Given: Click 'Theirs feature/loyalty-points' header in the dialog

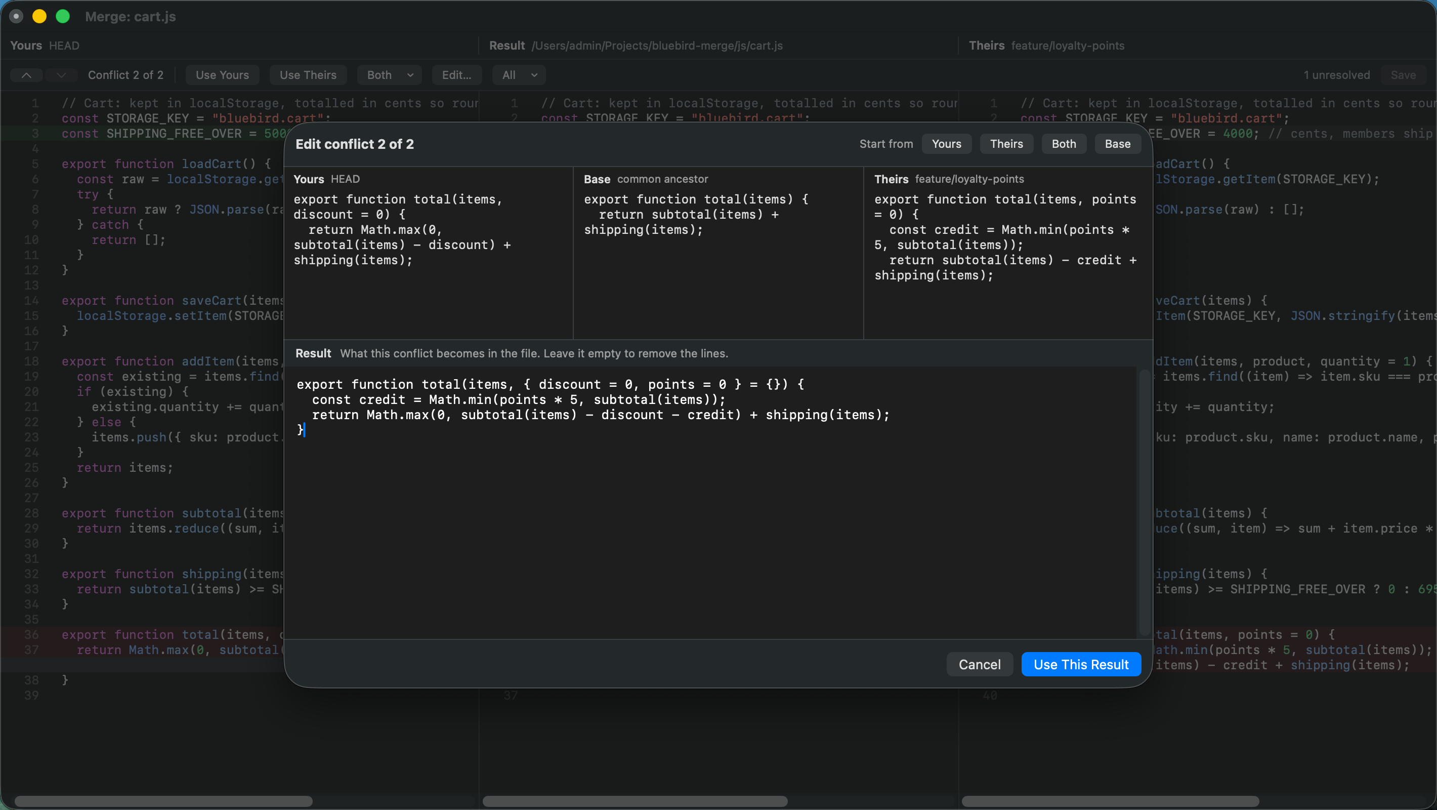Looking at the screenshot, I should coord(949,179).
